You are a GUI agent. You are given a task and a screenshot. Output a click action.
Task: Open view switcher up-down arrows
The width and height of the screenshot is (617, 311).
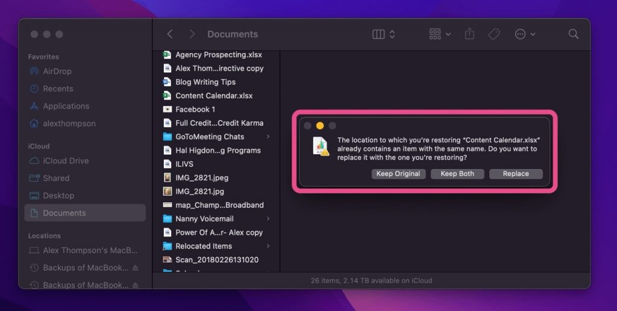[x=392, y=34]
